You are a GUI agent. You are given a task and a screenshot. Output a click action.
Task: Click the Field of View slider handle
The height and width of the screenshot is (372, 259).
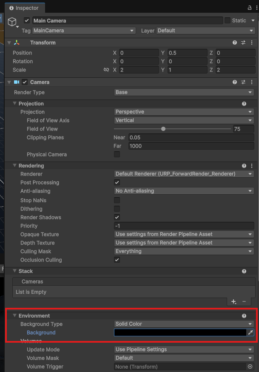coord(163,129)
